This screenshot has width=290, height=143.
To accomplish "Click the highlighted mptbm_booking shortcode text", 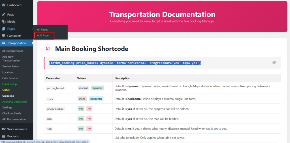I will pos(125,63).
